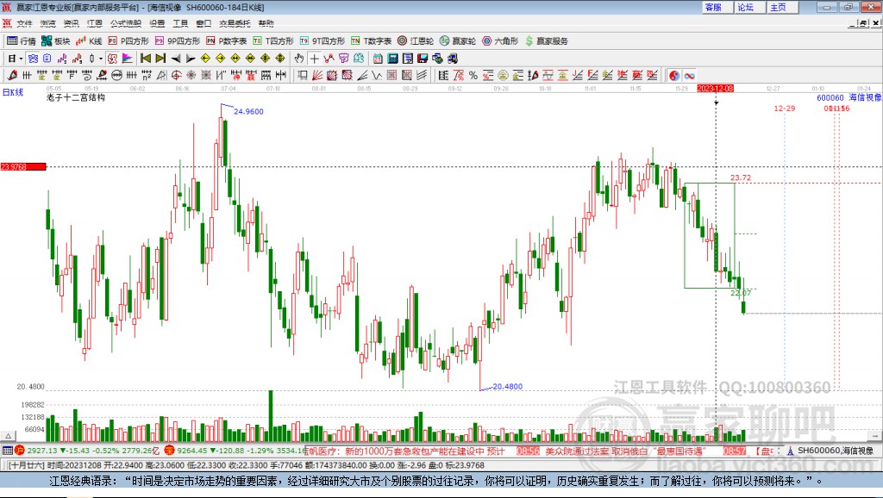Open the calculator icon
This screenshot has width=883, height=498.
pyautogui.click(x=392, y=59)
